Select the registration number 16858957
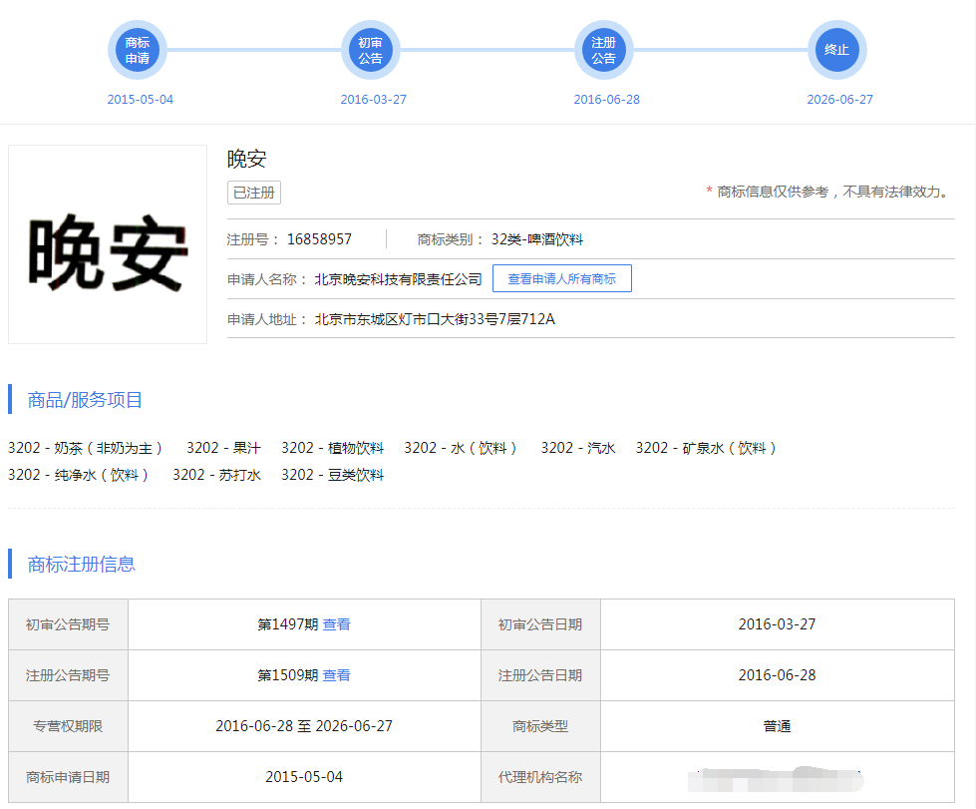This screenshot has width=976, height=809. coord(319,239)
